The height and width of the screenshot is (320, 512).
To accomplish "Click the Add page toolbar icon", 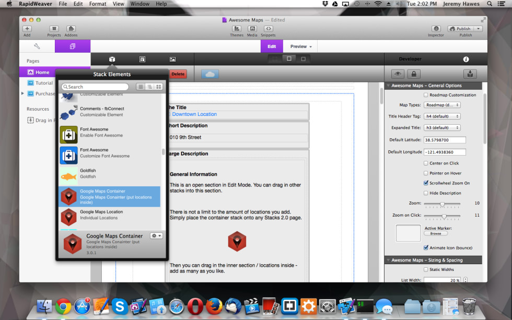I will click(x=27, y=29).
